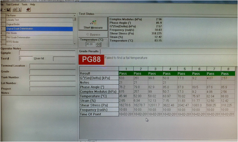238x142 pixels.
Task: Click Strain value 6.34
Action: (x=141, y=101)
